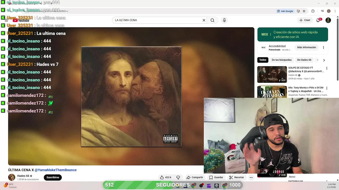Show more filter chips with right arrow
339x190 pixels.
point(324,60)
